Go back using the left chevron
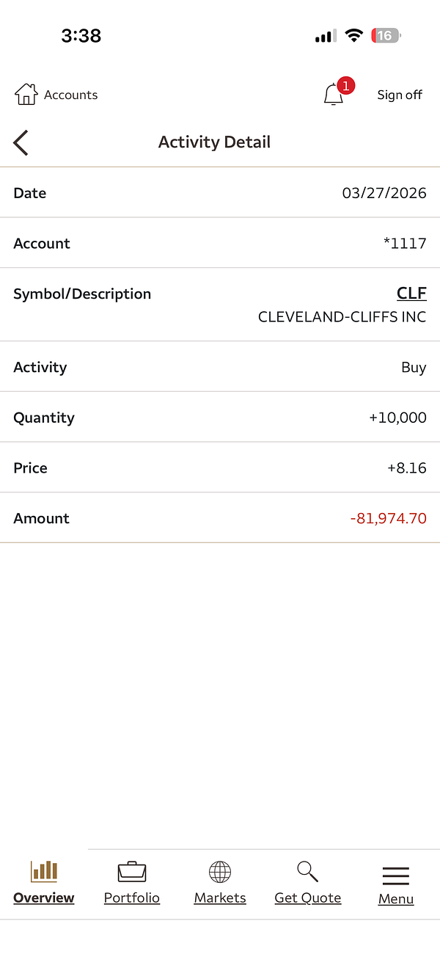The height and width of the screenshot is (957, 440). pos(21,142)
